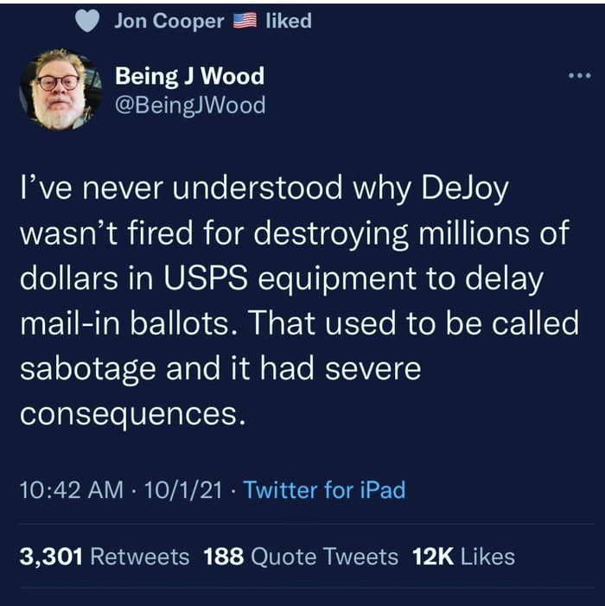Screen dimensions: 605x606
Task: Click the 10:42 AM timestamp
Action: tap(71, 490)
